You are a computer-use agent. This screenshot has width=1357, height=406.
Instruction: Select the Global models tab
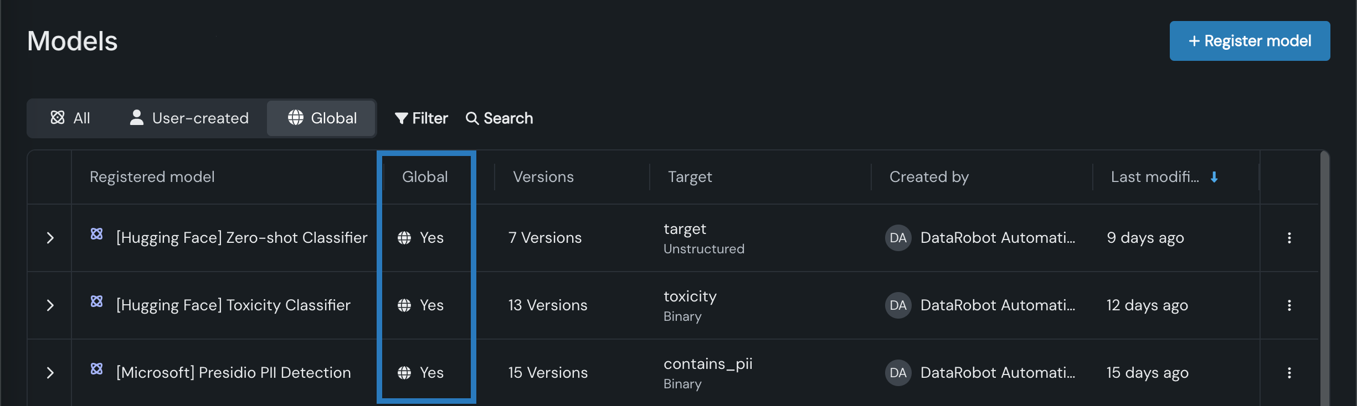pyautogui.click(x=322, y=118)
